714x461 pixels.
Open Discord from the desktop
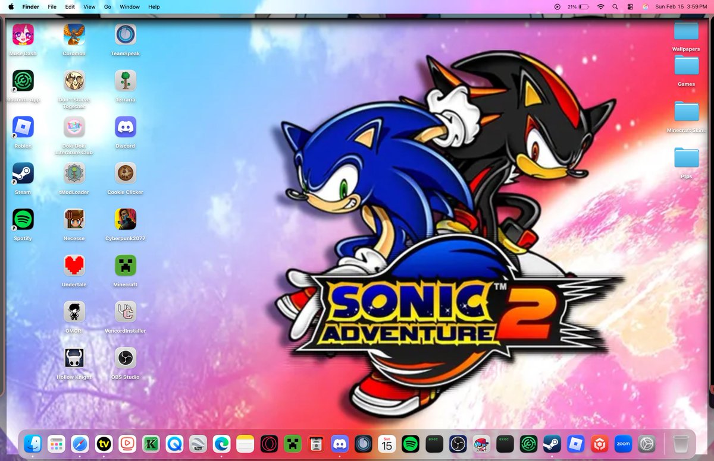click(x=126, y=127)
